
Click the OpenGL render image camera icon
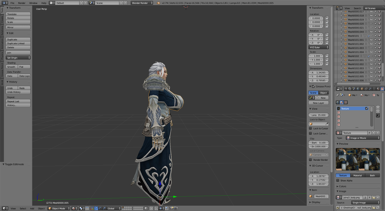tap(172, 208)
